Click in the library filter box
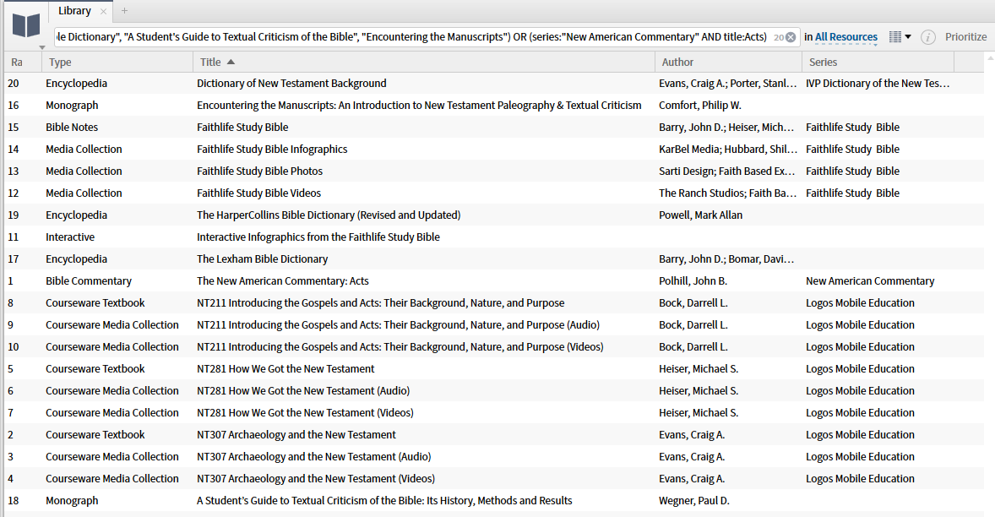 (412, 37)
